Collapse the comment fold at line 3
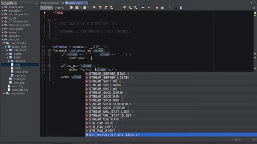The width and height of the screenshot is (257, 144). [49, 20]
